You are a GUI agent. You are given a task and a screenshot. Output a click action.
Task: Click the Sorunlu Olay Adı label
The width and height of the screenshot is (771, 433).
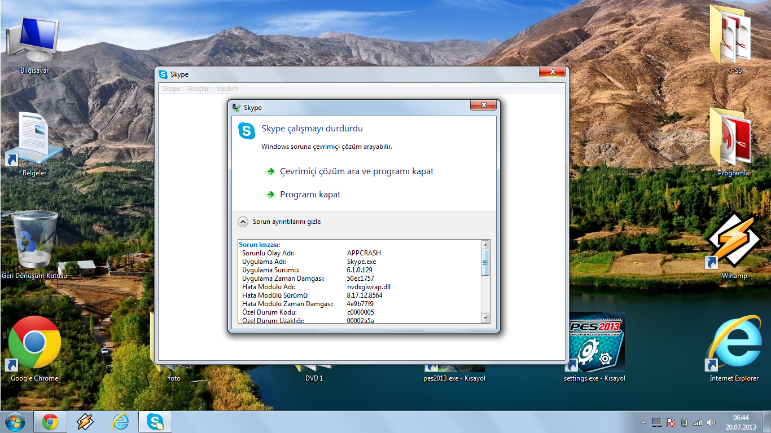(268, 253)
